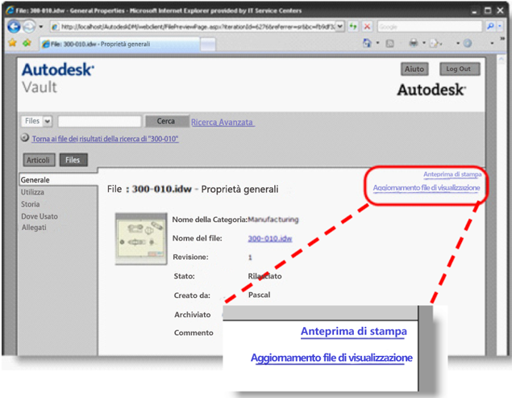Click the Log Out button
The height and width of the screenshot is (398, 512).
coord(460,69)
